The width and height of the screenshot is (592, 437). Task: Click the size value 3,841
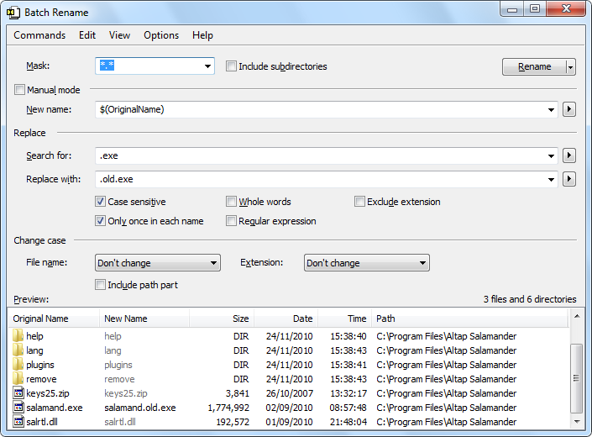(238, 393)
